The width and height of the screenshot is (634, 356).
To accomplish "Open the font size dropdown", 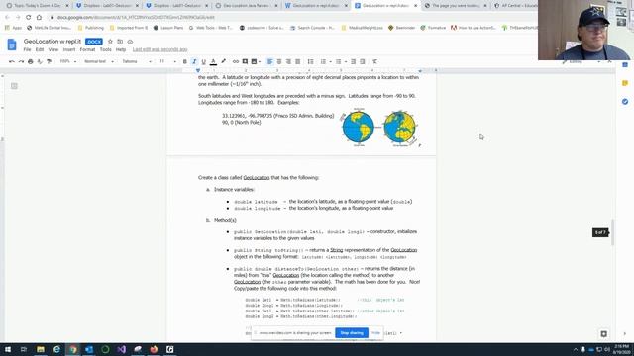I will click(x=167, y=61).
